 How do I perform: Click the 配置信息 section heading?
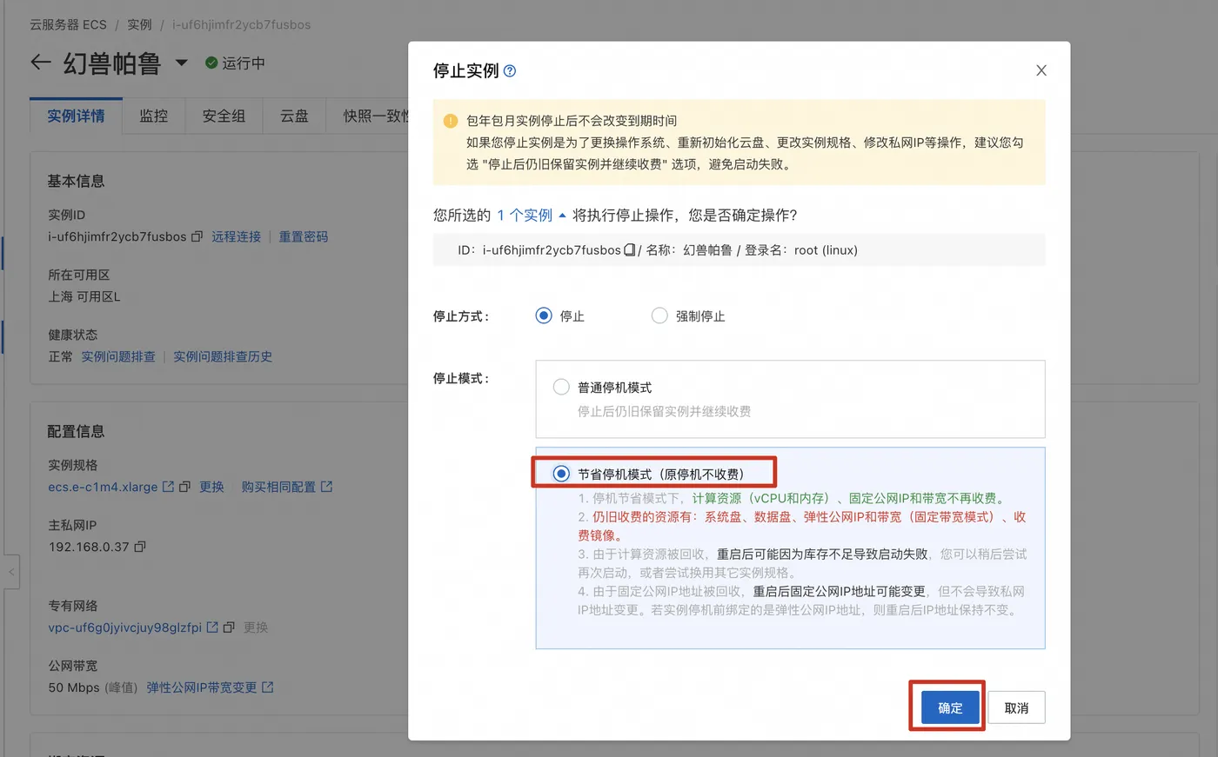(76, 431)
